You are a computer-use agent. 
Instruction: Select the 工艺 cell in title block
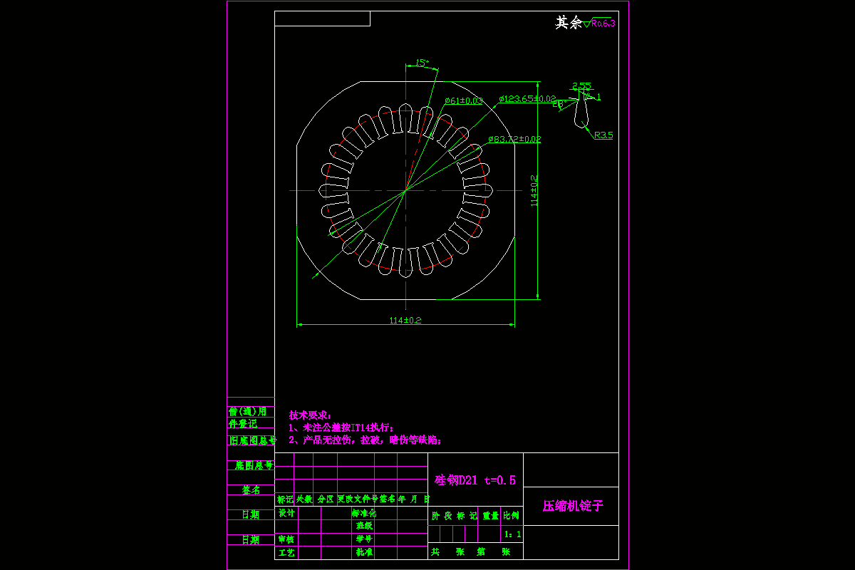(286, 552)
